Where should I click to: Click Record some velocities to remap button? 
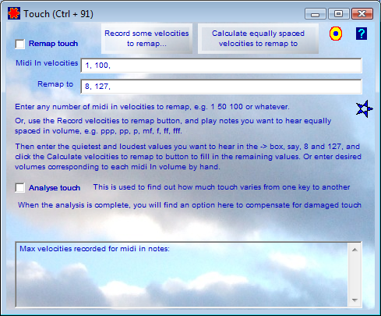coord(146,38)
